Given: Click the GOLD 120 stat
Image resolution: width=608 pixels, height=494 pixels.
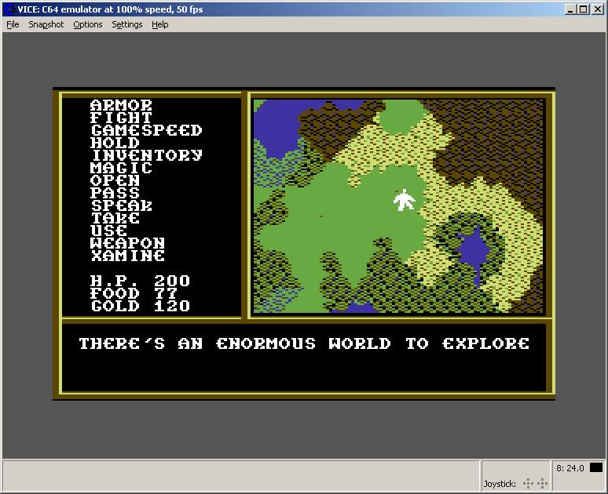Looking at the screenshot, I should click(140, 307).
